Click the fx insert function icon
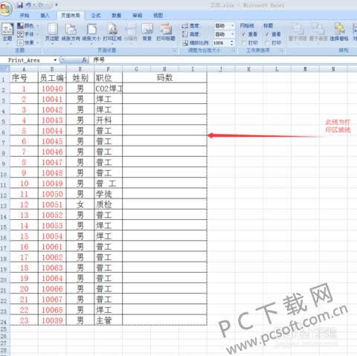Viewport: 357px width, 356px height. point(84,59)
